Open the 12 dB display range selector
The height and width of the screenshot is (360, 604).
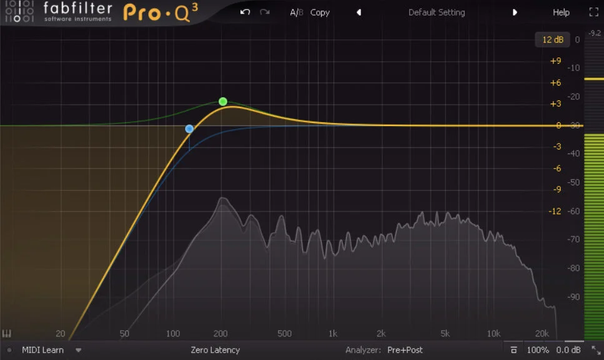click(552, 39)
